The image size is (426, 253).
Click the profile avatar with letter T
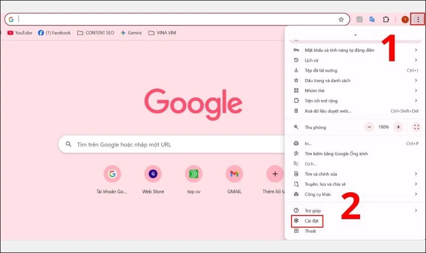click(405, 19)
